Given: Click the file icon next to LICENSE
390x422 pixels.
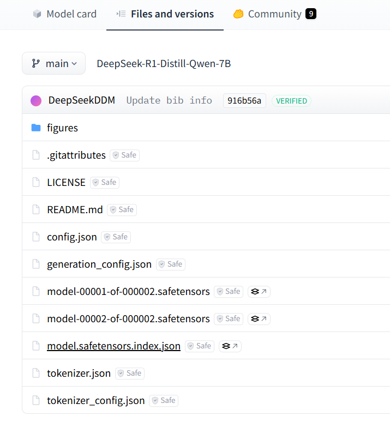Looking at the screenshot, I should tap(36, 183).
